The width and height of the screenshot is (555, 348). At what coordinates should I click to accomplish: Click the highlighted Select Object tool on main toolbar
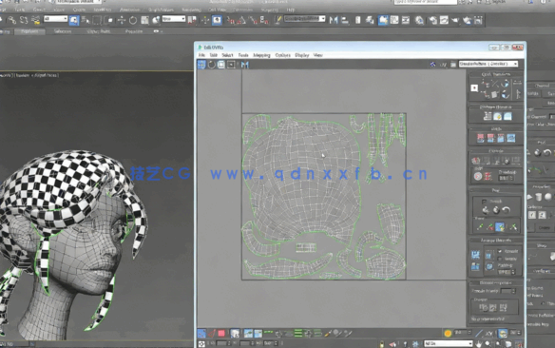coord(74,20)
